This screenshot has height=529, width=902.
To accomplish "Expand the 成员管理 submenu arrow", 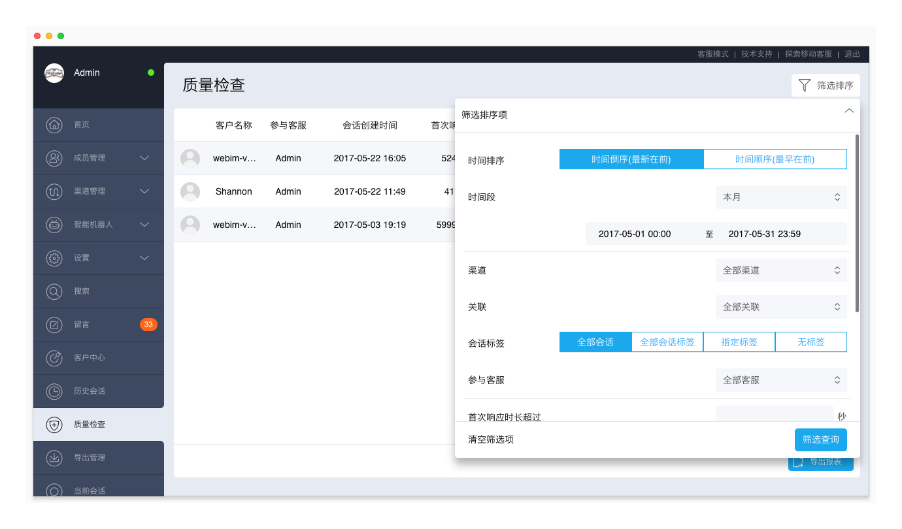I will tap(145, 158).
